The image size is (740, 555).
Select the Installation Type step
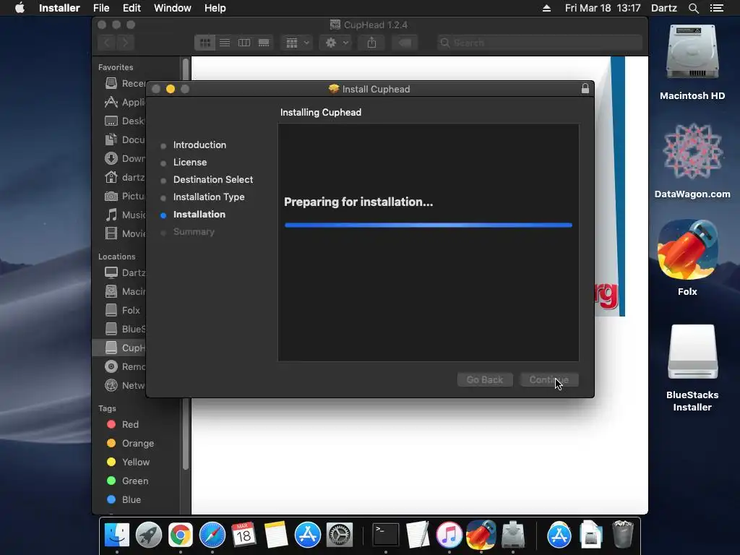tap(209, 197)
